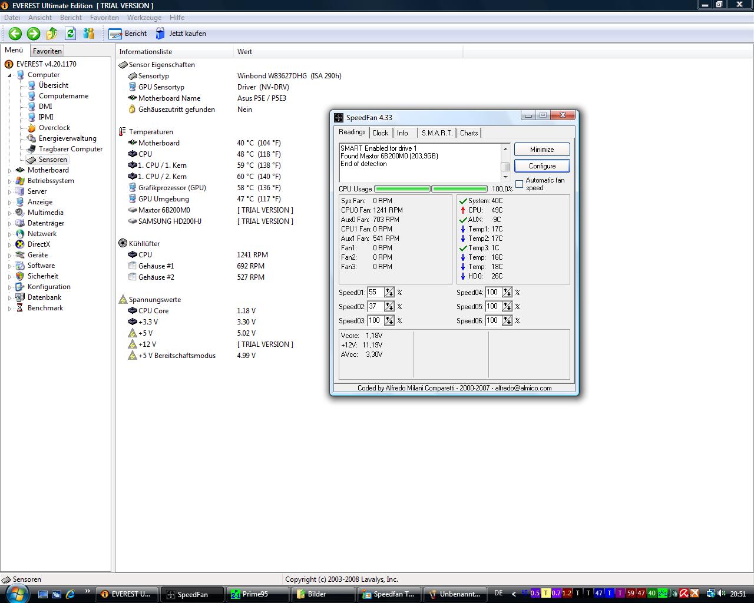Click the Refresh icon in EVEREST toolbar
This screenshot has height=603, width=754.
point(71,34)
